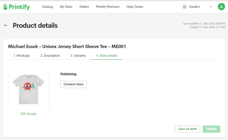Switch to the 1. Mockups tab
Image resolution: width=228 pixels, height=140 pixels.
(x=21, y=56)
